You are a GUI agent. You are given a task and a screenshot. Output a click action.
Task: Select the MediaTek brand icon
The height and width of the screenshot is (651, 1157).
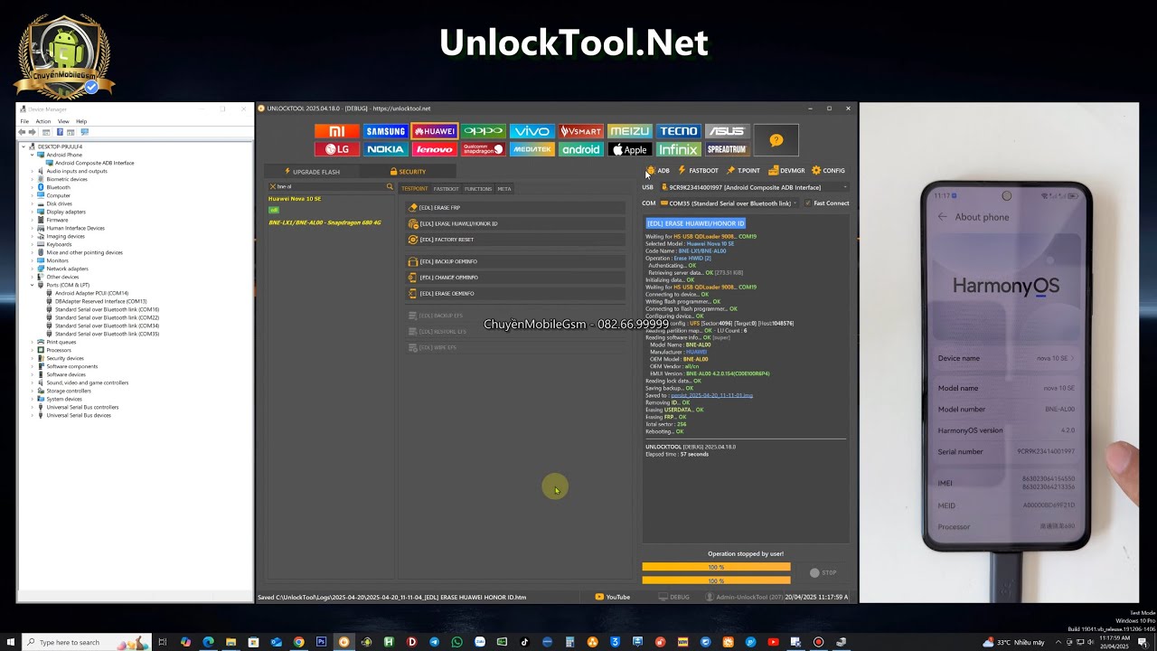[x=532, y=149]
